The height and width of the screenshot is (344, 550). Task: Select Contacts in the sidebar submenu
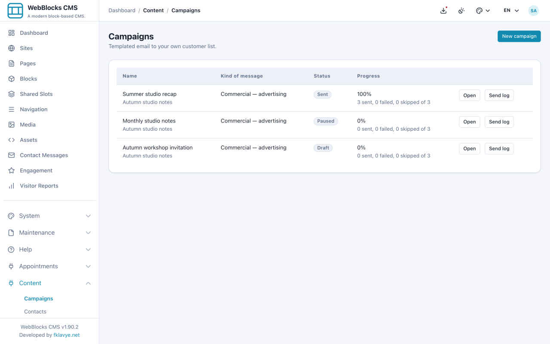[x=35, y=311]
